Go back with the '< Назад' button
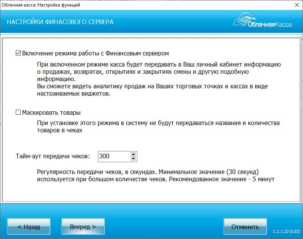Image resolution: width=303 pixels, height=239 pixels. (29, 227)
